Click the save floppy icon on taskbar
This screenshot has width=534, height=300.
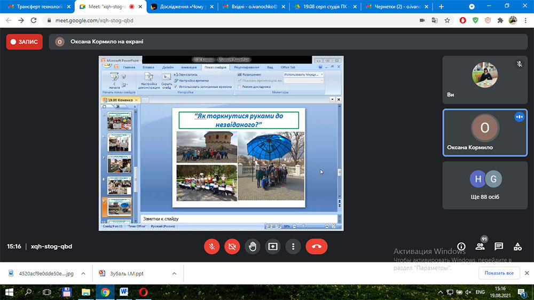(66, 292)
